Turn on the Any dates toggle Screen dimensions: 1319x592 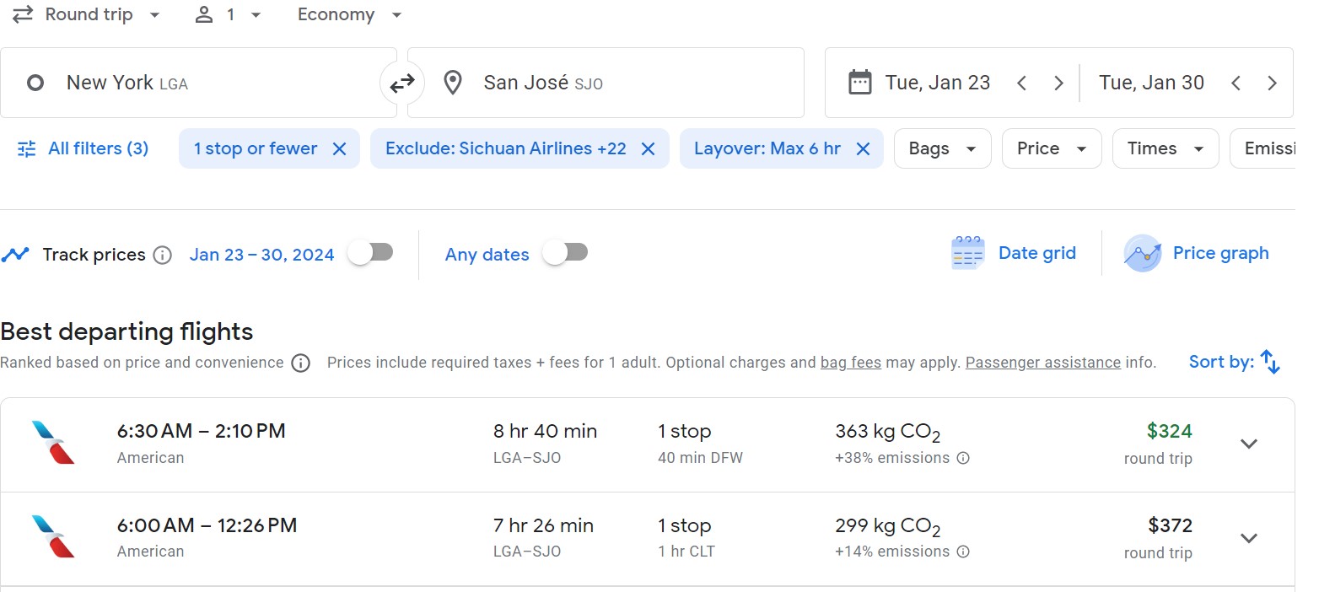click(x=565, y=252)
